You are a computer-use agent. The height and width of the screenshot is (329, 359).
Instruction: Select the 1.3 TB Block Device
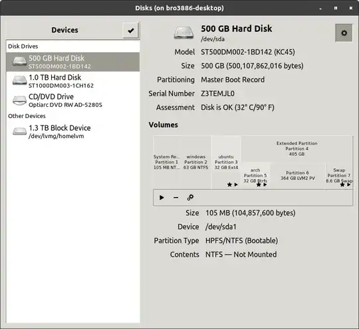[x=73, y=131]
